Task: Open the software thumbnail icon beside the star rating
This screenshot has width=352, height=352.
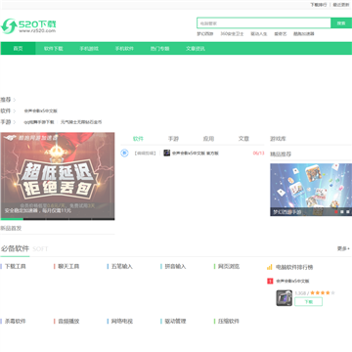Action: [x=285, y=298]
